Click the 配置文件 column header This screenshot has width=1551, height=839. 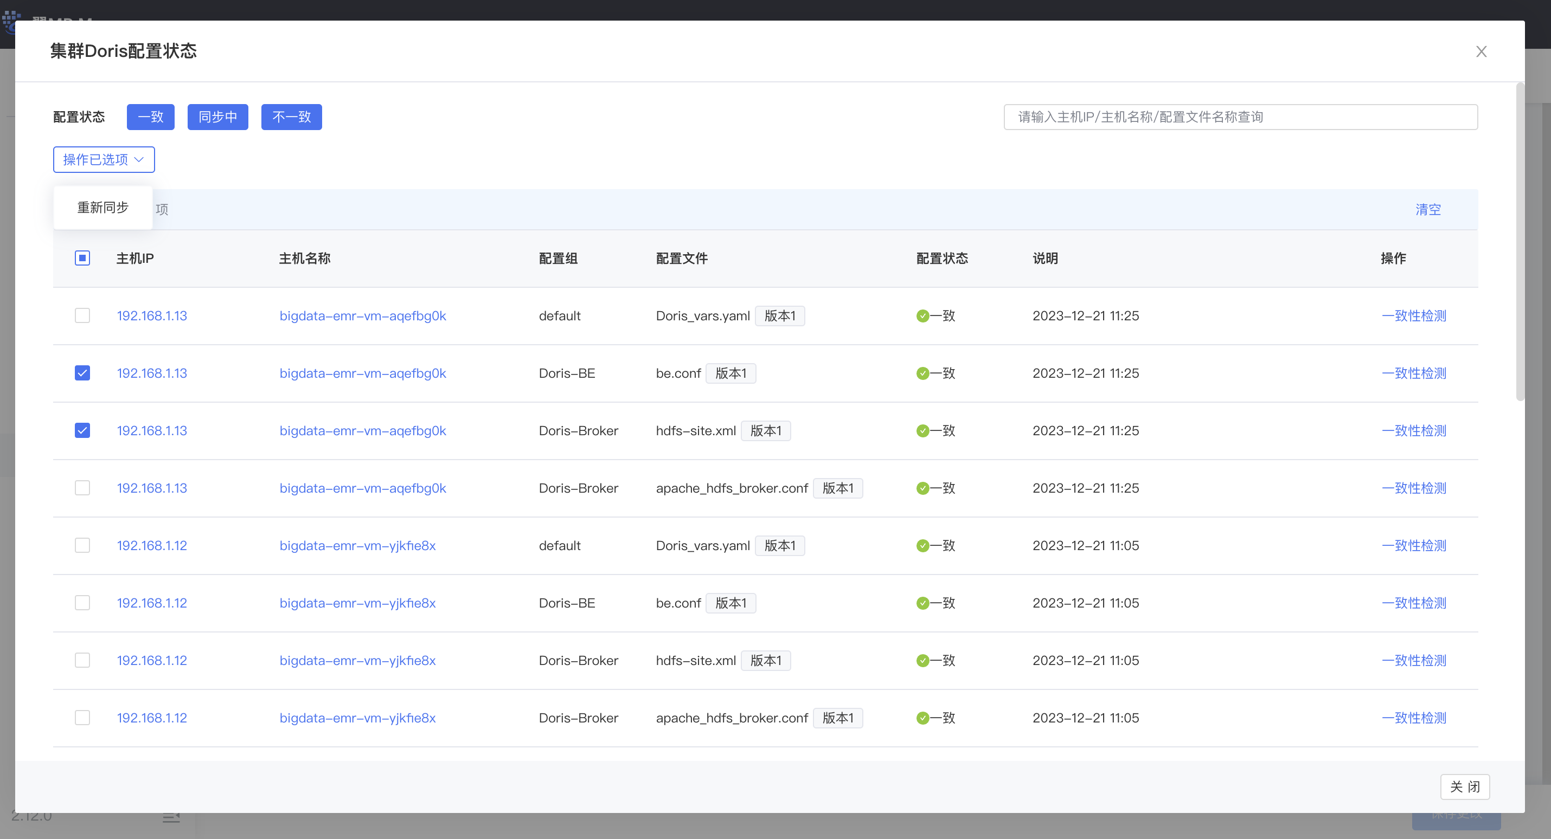(682, 258)
